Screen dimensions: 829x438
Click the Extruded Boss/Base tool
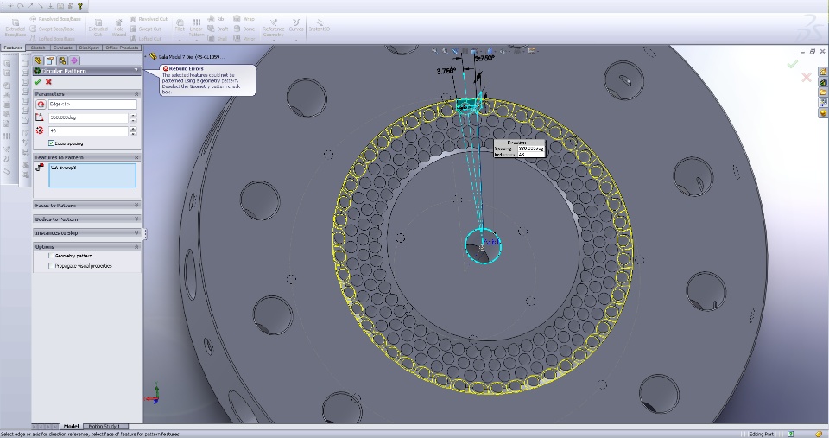[15, 28]
